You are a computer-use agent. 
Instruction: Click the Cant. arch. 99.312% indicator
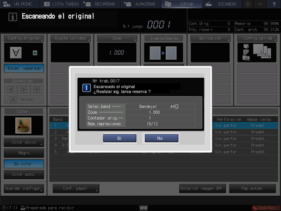257,29
